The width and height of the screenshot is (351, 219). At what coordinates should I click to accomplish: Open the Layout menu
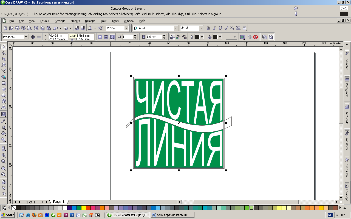pos(45,21)
